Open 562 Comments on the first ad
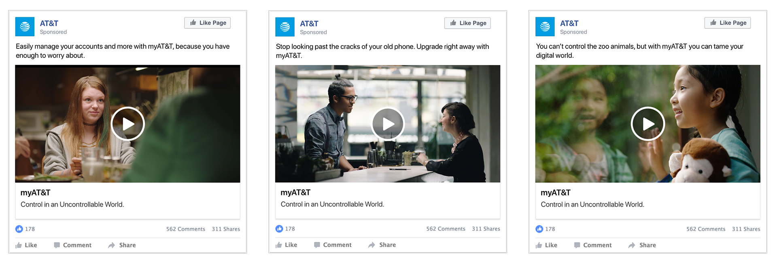This screenshot has width=777, height=266. coord(186,229)
